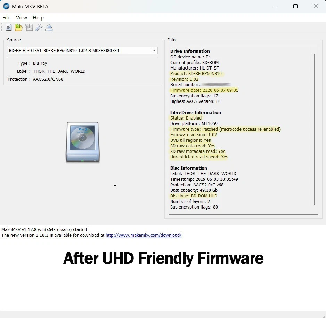This screenshot has width=326, height=318.
Task: Click the Unrestricted read speed: Yes line
Action: click(x=199, y=157)
